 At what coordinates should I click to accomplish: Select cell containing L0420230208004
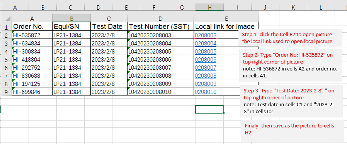tap(160, 44)
